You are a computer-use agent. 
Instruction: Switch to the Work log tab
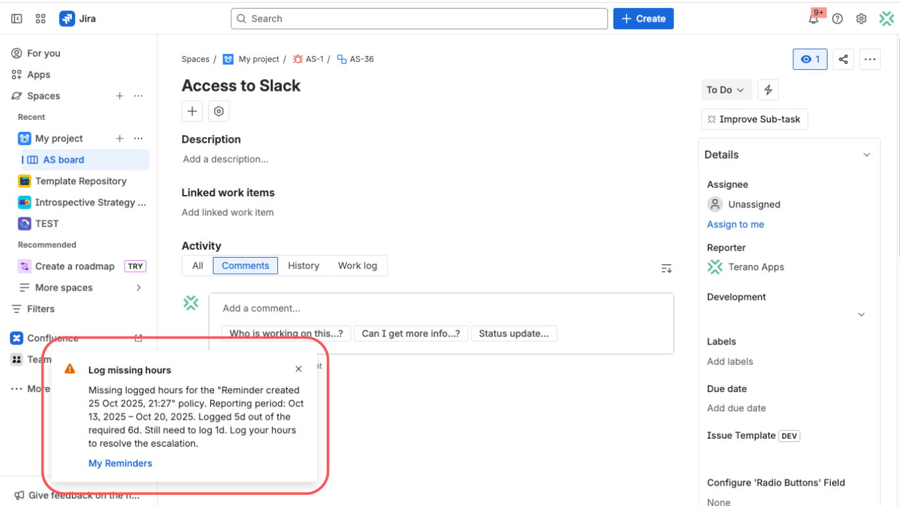pyautogui.click(x=357, y=266)
